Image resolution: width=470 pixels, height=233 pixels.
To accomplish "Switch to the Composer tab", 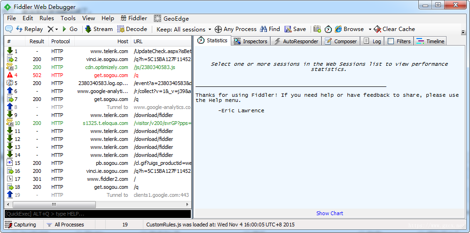I will click(x=341, y=41).
